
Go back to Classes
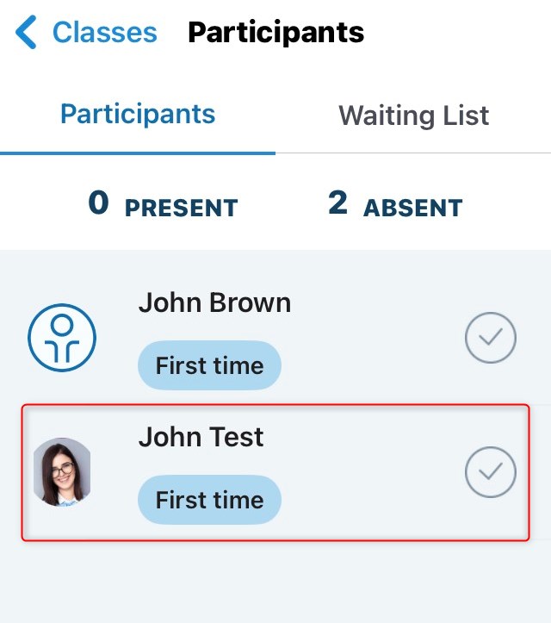(104, 33)
